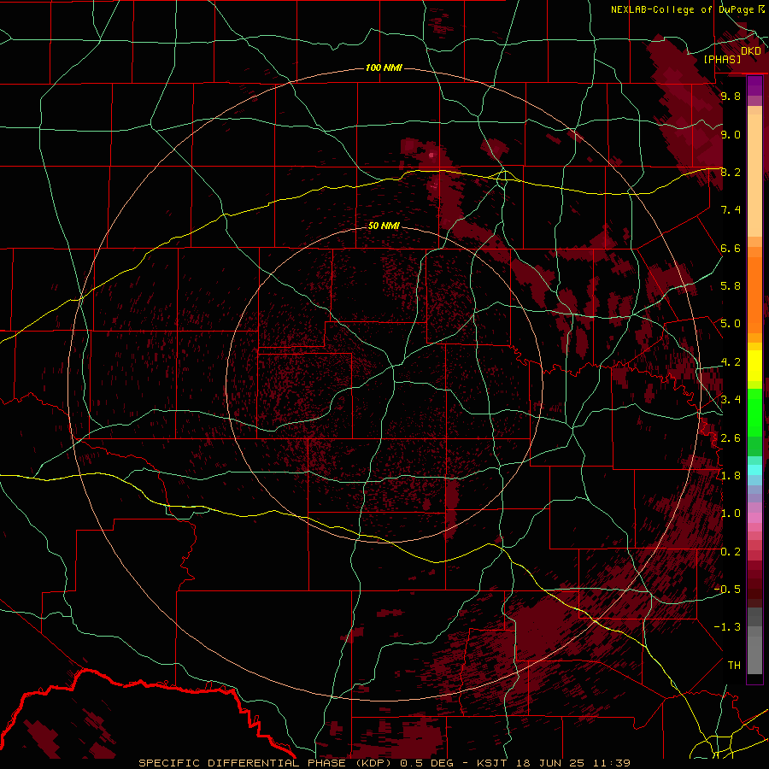Image resolution: width=769 pixels, height=769 pixels.
Task: Click the 9.0 value on the scale
Action: pos(731,134)
